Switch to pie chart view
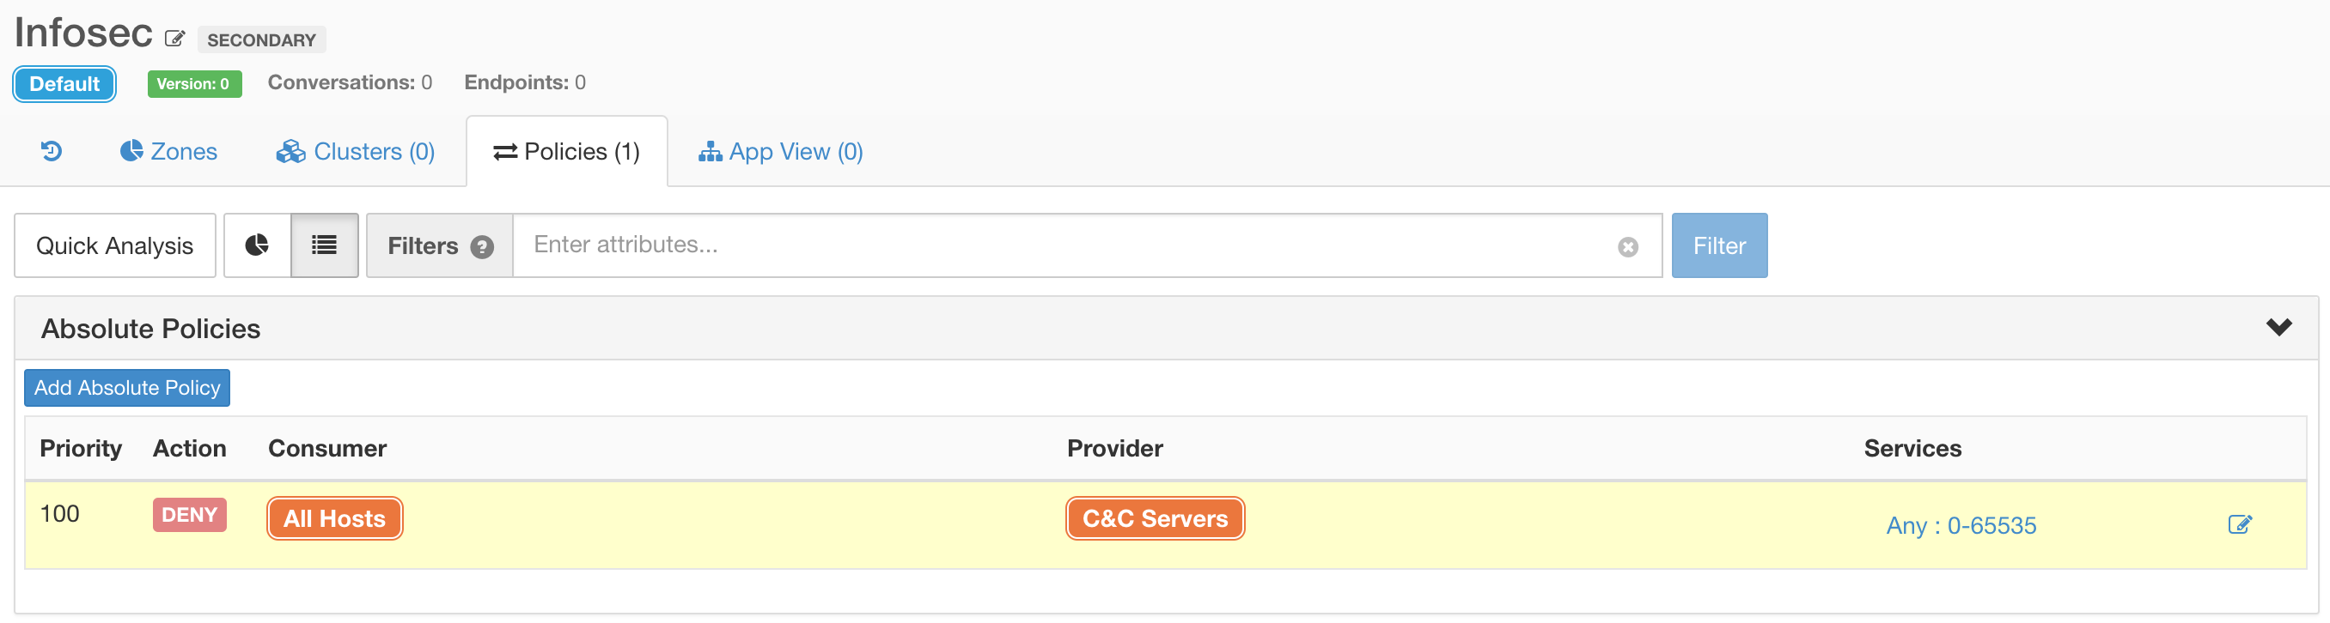Image resolution: width=2330 pixels, height=623 pixels. click(257, 245)
